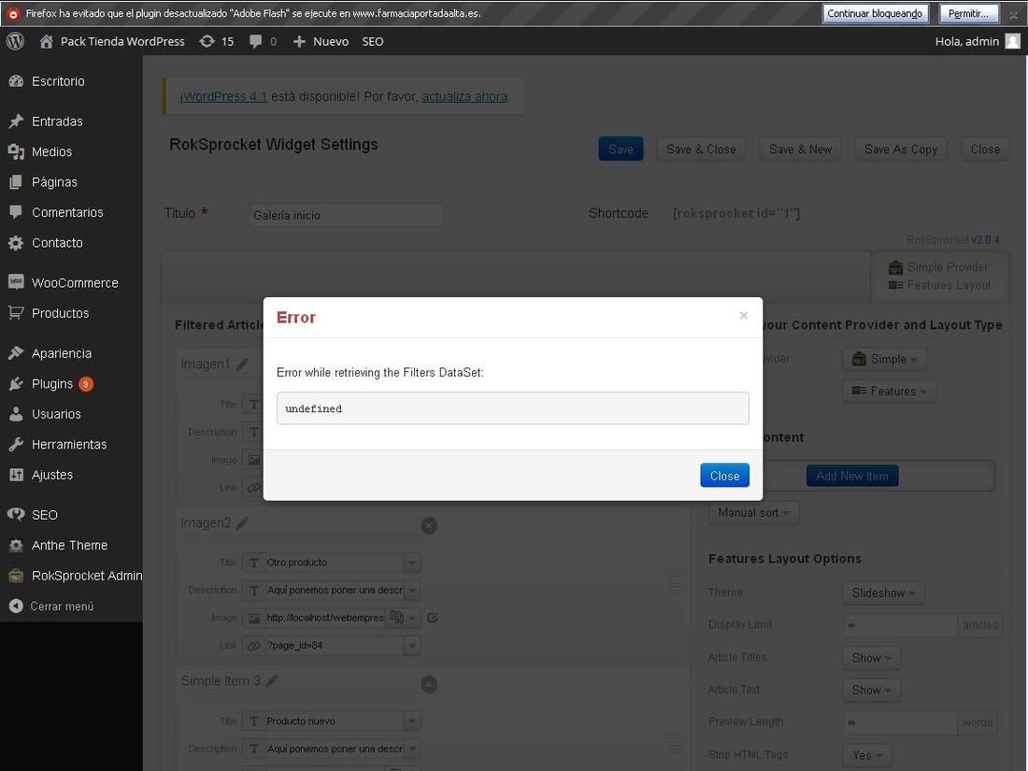Open dropdown arrow of Otro producto title
Viewport: 1028px width, 771px height.
pos(412,563)
